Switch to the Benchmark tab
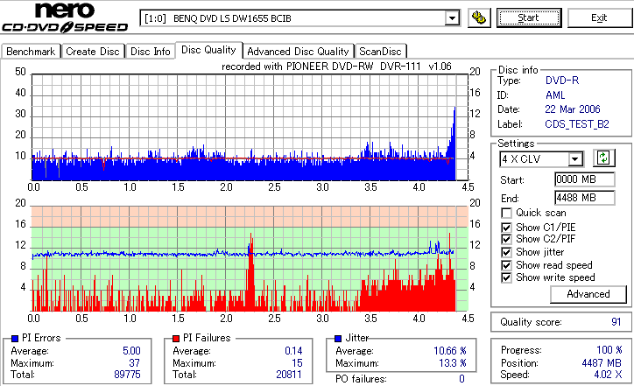 point(31,52)
